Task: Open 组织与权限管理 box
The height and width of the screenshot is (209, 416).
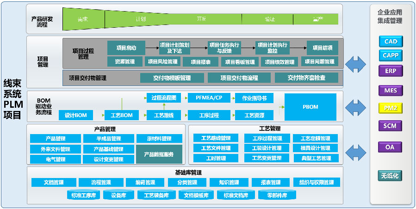Action: (x=317, y=183)
